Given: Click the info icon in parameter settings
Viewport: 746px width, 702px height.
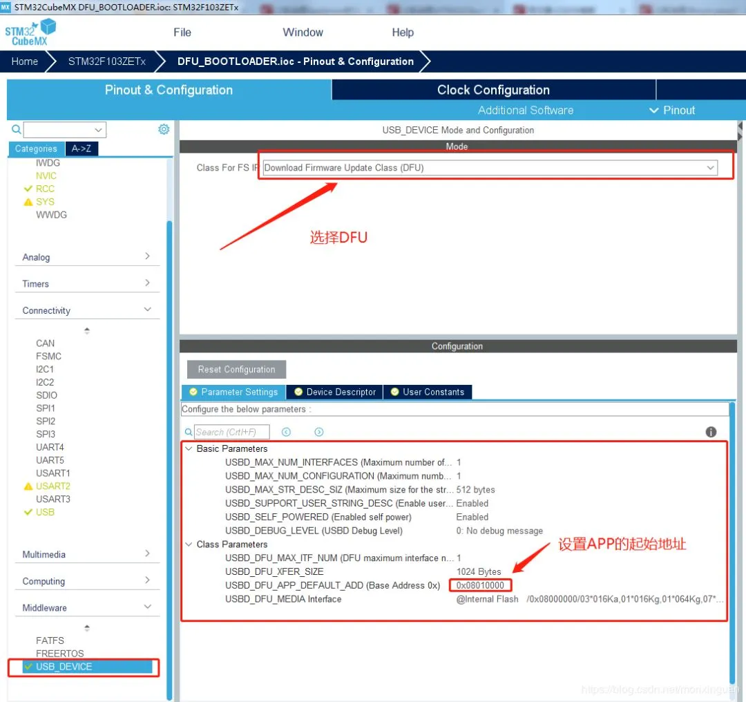Looking at the screenshot, I should tap(711, 432).
